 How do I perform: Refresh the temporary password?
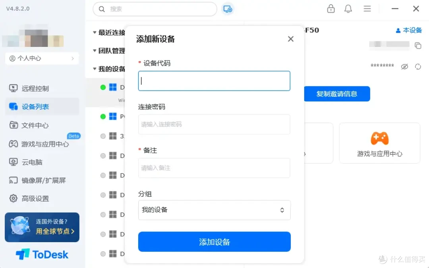pyautogui.click(x=418, y=66)
